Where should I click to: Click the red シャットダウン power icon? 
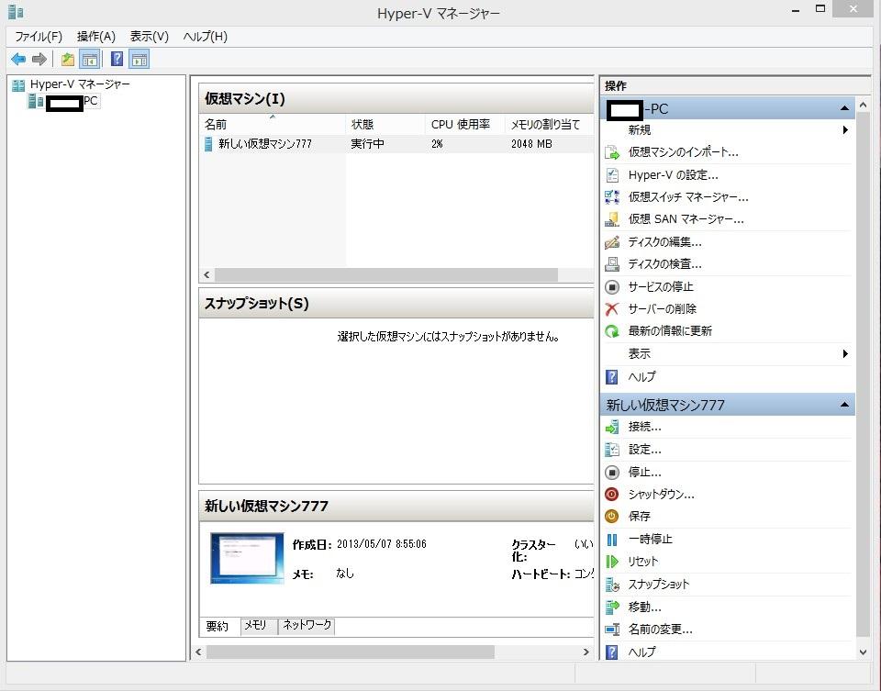click(612, 495)
